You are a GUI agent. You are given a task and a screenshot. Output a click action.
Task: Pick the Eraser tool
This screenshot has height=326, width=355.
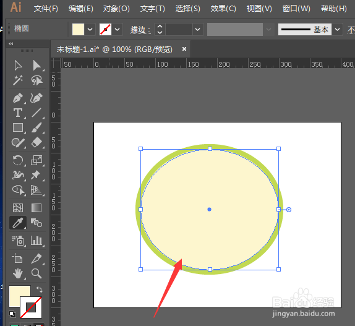36,143
